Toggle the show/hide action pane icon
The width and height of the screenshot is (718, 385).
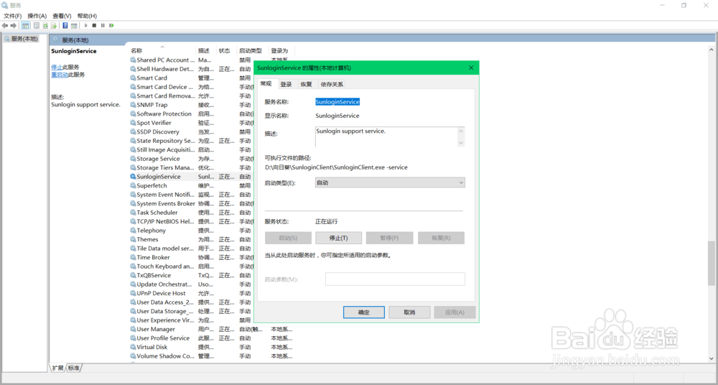click(74, 26)
